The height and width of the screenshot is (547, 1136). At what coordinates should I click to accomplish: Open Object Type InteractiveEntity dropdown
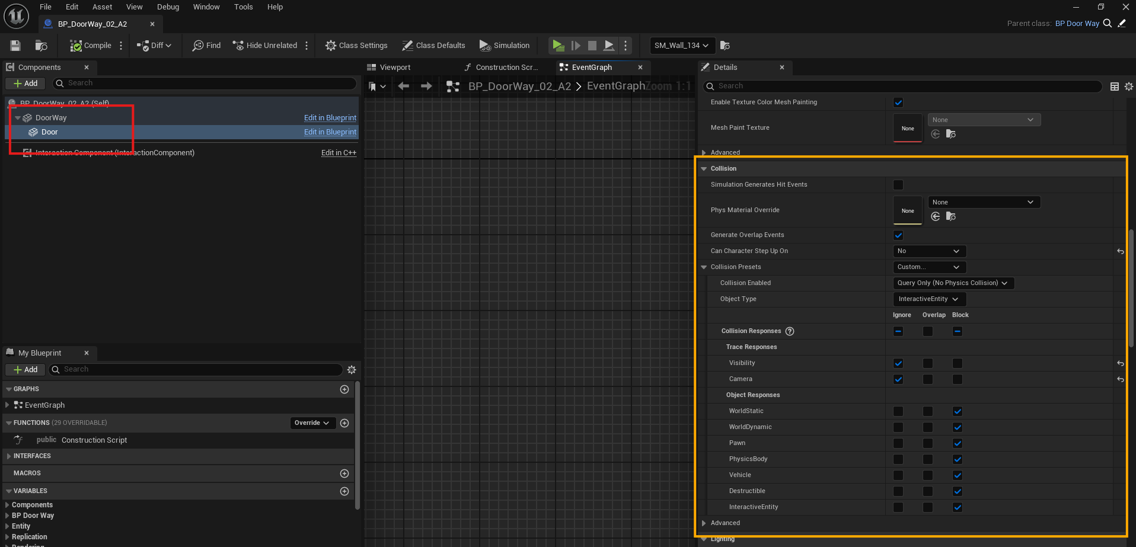929,299
